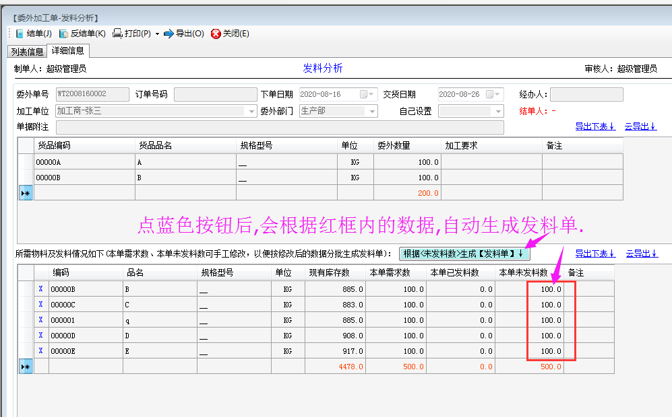Viewport: 672px width, 417px height.
Task: Switch to the 列表信息 tab
Action: point(27,51)
